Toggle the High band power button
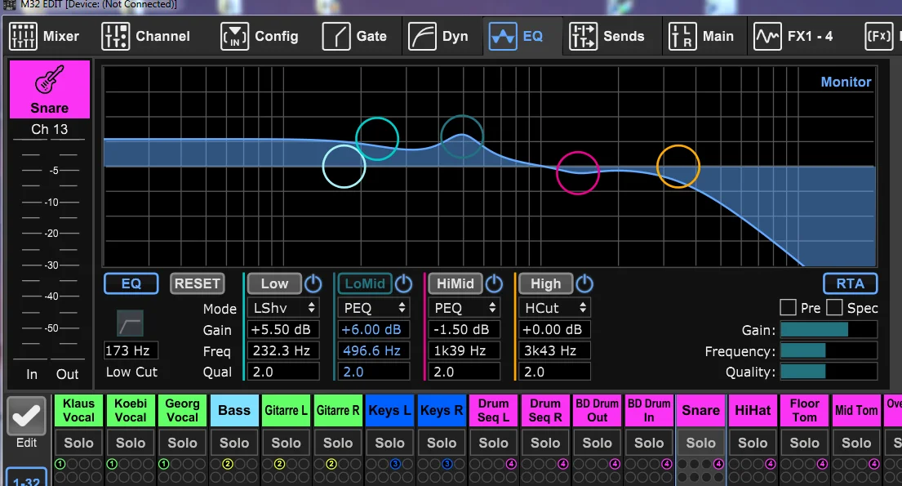This screenshot has height=486, width=902. point(584,283)
